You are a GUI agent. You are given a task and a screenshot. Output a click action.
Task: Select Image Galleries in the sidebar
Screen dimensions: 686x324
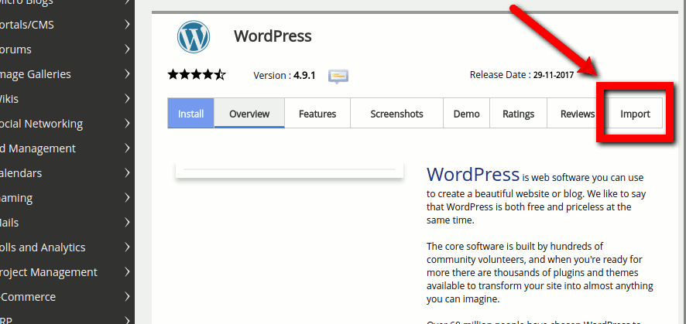(x=36, y=74)
